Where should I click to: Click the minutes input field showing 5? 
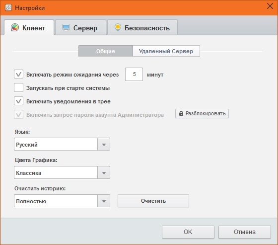(x=134, y=74)
